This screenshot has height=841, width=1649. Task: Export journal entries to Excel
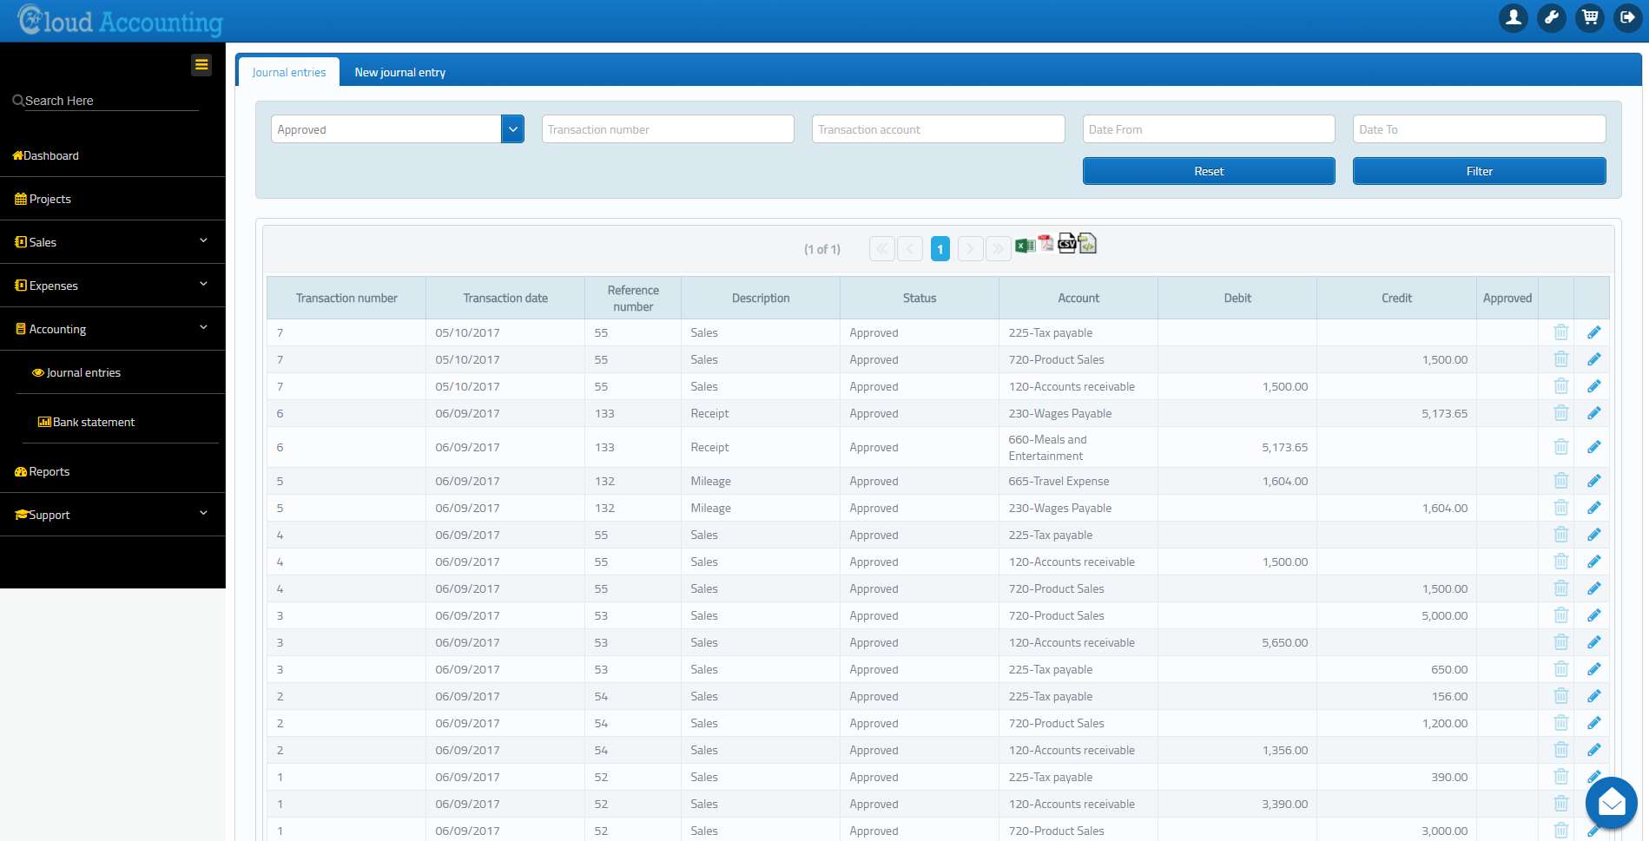[x=1025, y=245]
